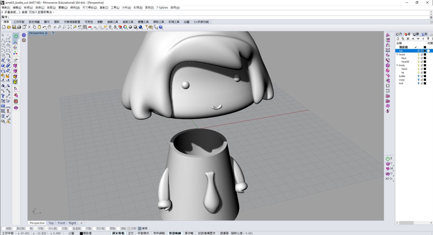Click Move layer down triangle icon
The height and width of the screenshot is (235, 433).
click(418, 39)
